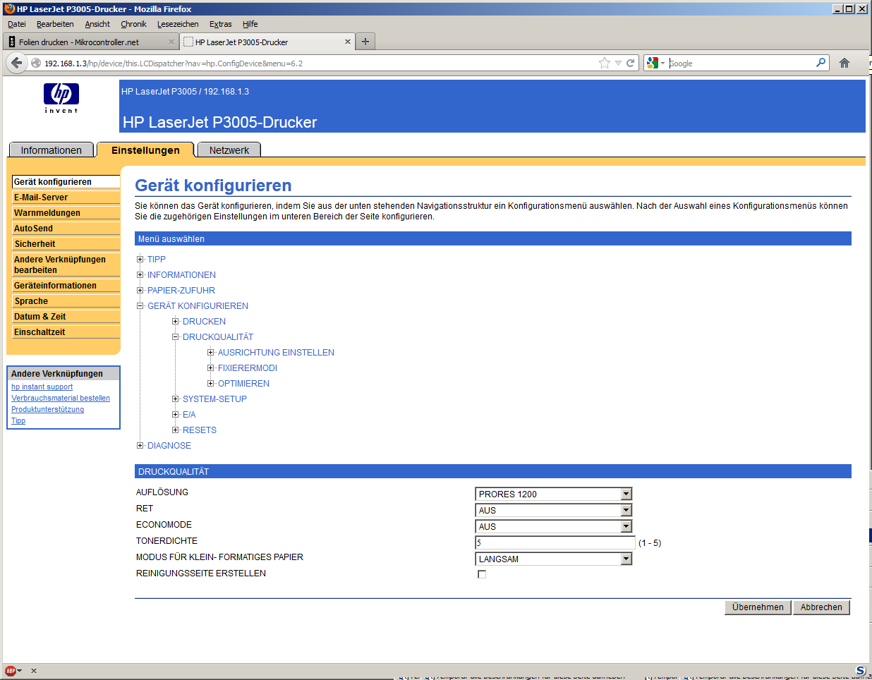
Task: Close the add-on bar with X
Action: [34, 671]
